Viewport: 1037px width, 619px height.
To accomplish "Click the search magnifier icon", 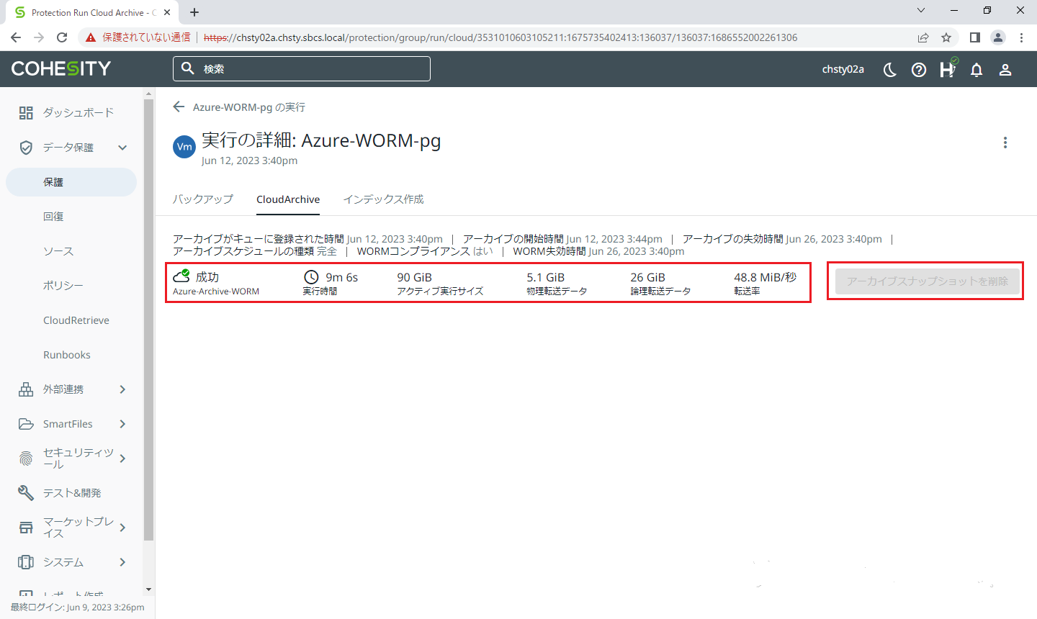I will (188, 68).
